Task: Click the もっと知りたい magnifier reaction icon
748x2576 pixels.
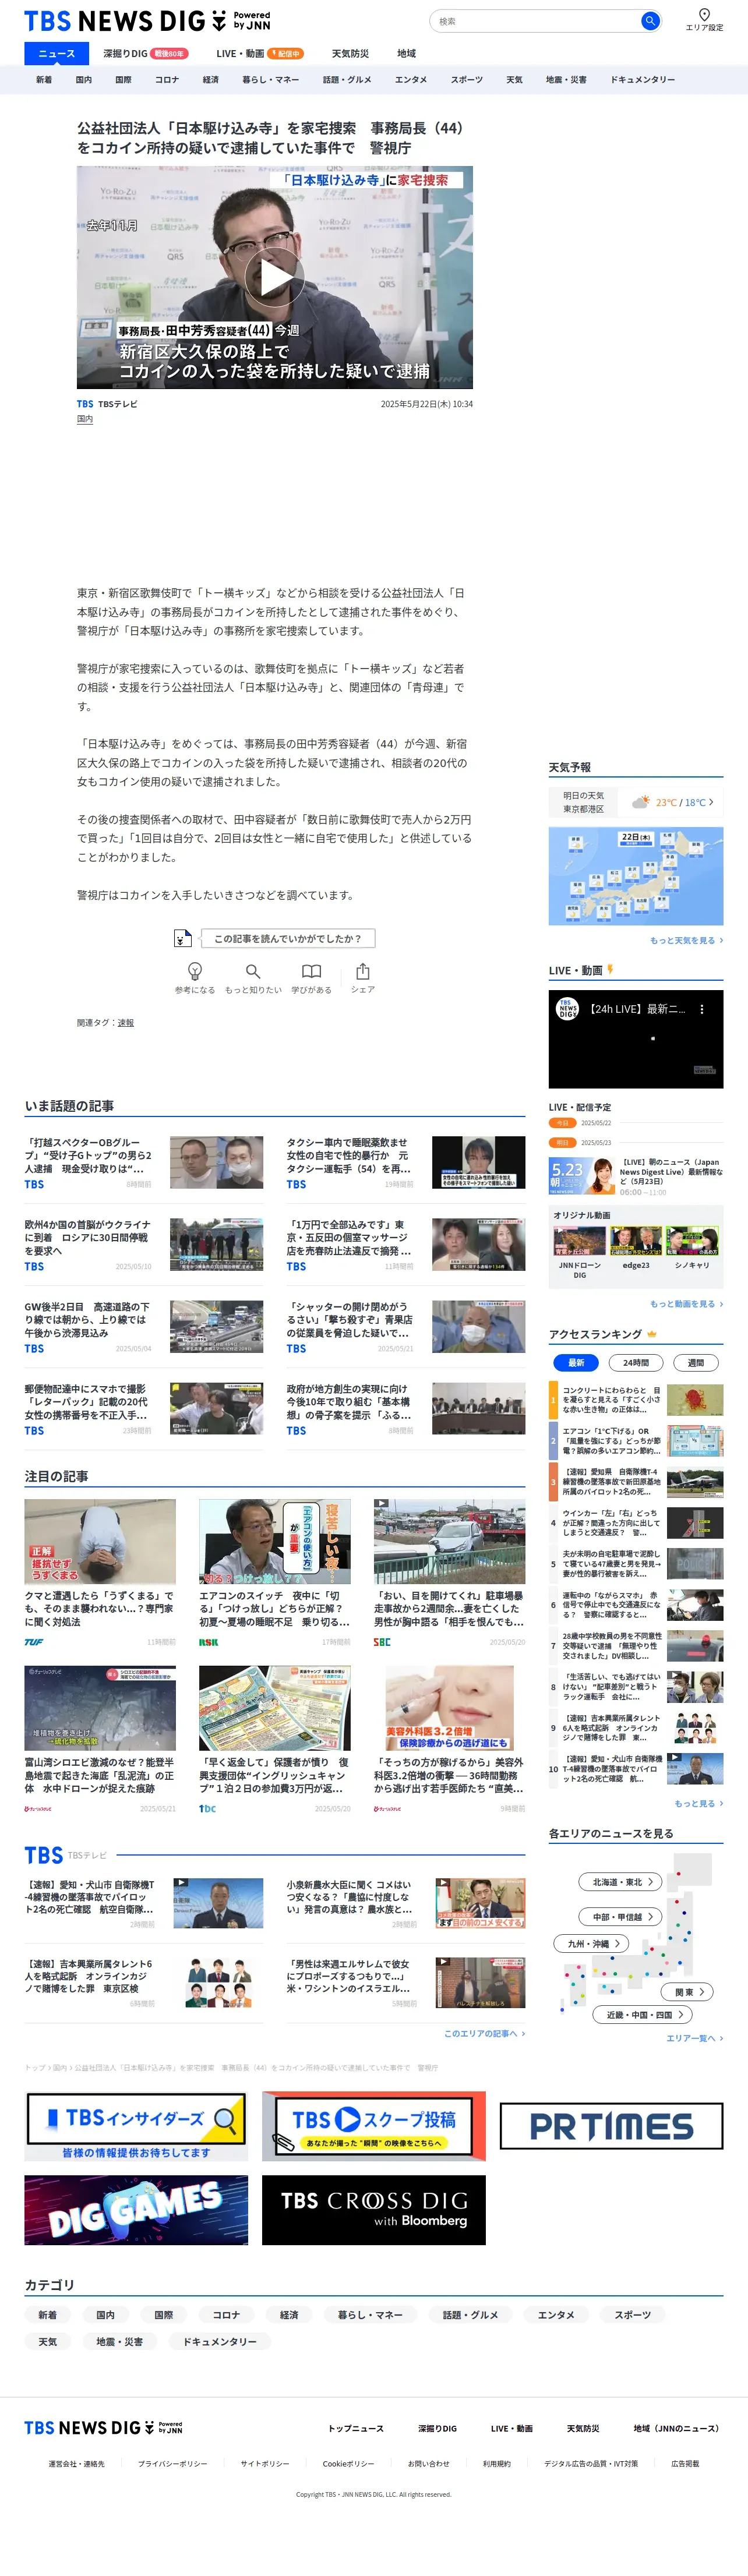Action: pyautogui.click(x=253, y=971)
